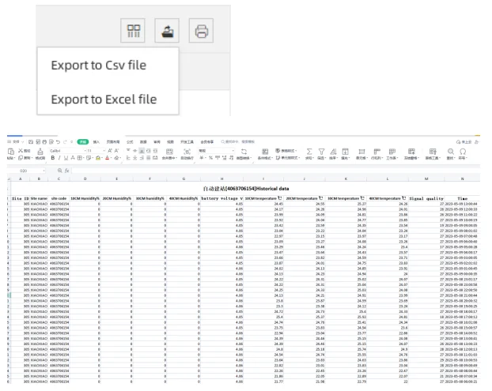Click the Cut scissors icon
The height and width of the screenshot is (391, 492).
(x=21, y=151)
